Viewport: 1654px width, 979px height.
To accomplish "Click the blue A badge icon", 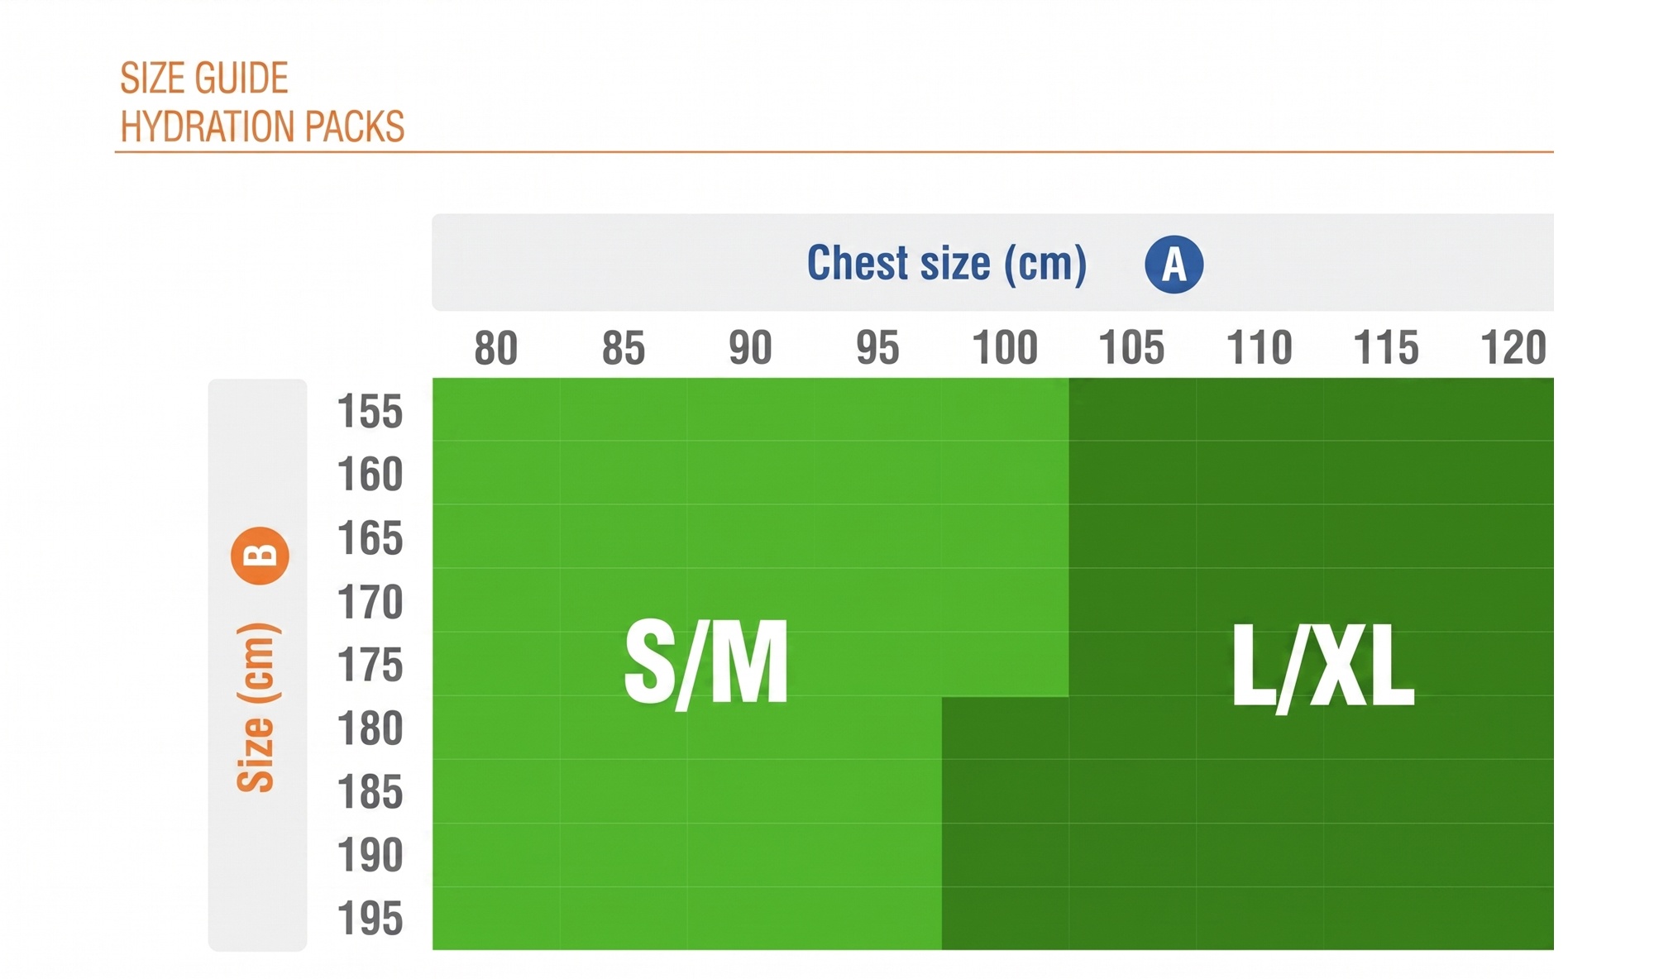I will 1174,265.
